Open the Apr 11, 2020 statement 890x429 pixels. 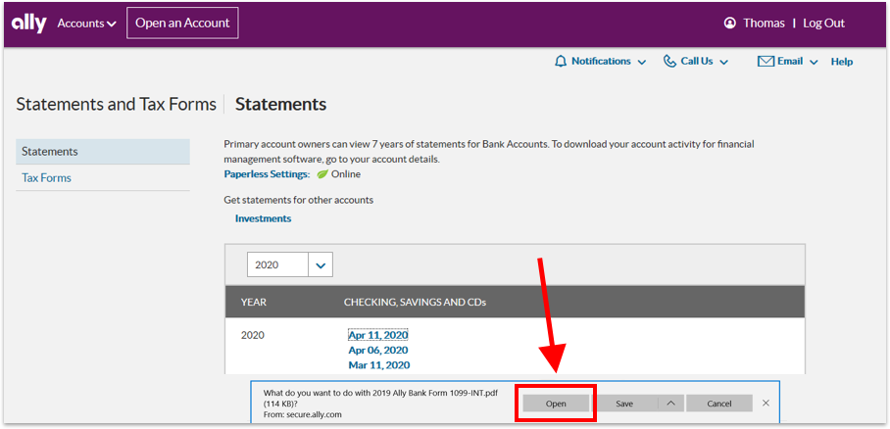(378, 335)
